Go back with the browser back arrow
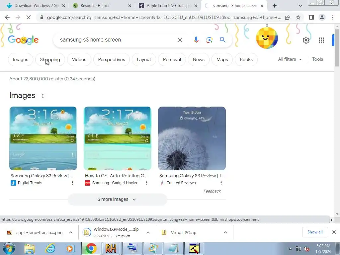This screenshot has width=340, height=255. point(7,17)
